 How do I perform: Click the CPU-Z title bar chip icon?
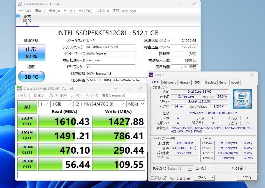pyautogui.click(x=151, y=75)
